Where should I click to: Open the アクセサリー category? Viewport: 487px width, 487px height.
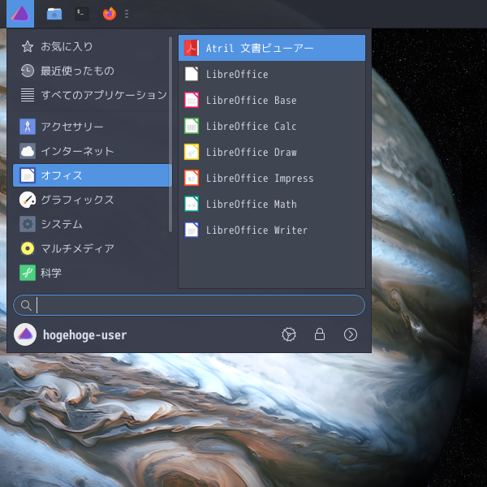(x=93, y=127)
